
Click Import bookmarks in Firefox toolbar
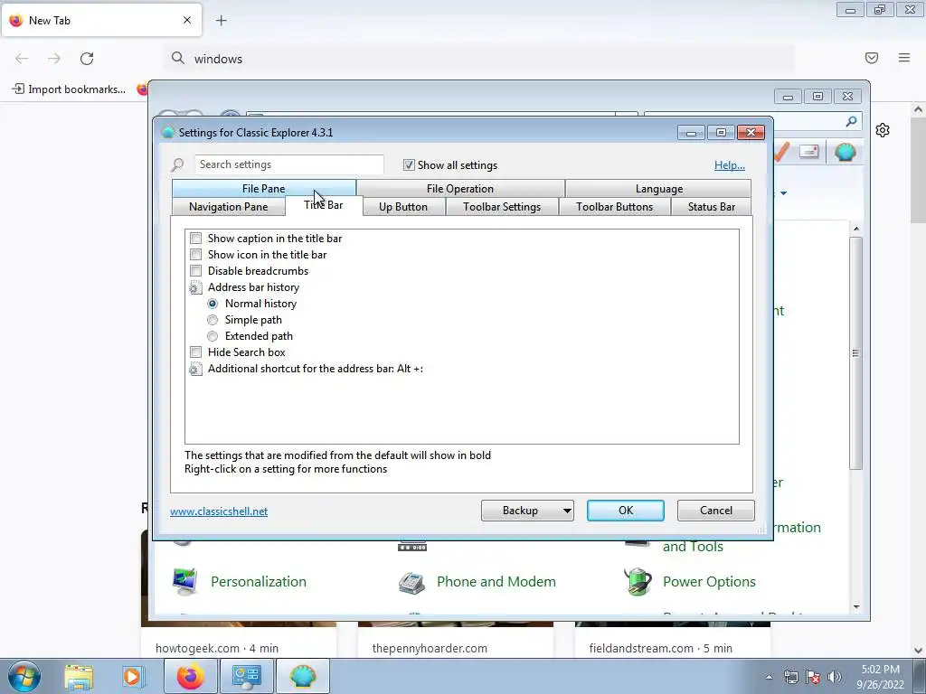click(x=69, y=89)
